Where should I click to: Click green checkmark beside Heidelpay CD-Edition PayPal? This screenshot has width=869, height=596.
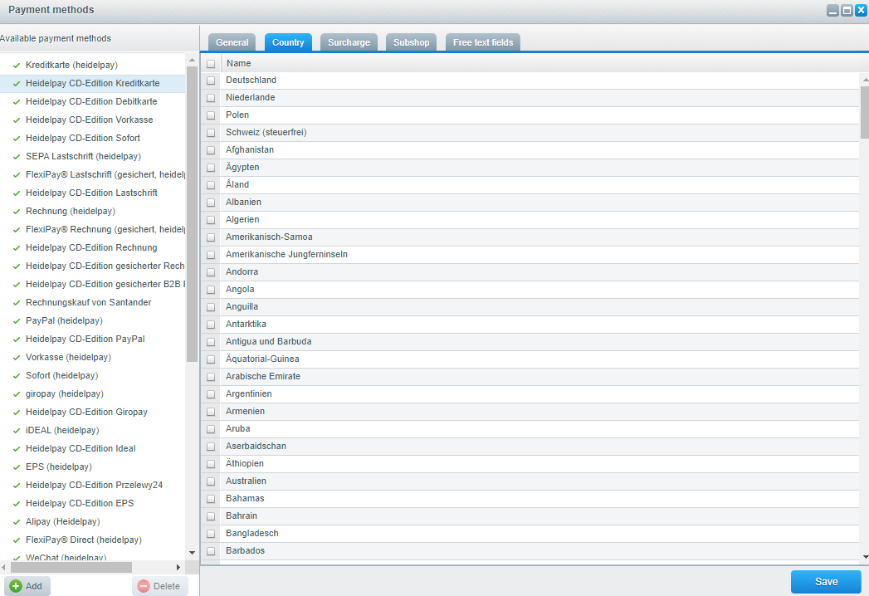pyautogui.click(x=17, y=340)
